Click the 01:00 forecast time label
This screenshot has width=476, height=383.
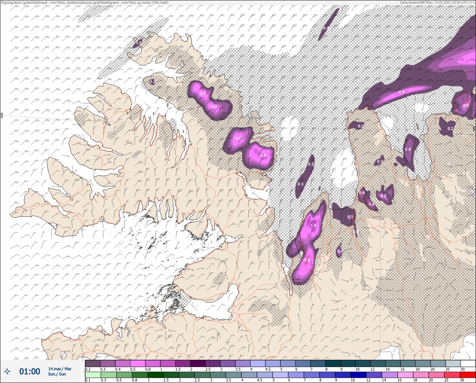30,371
